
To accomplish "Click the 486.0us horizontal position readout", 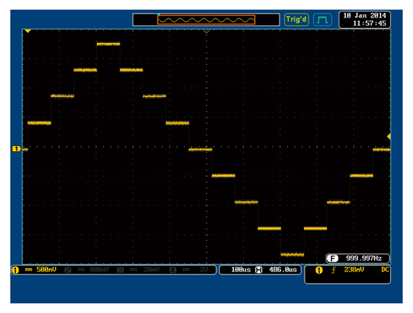I will (x=282, y=270).
